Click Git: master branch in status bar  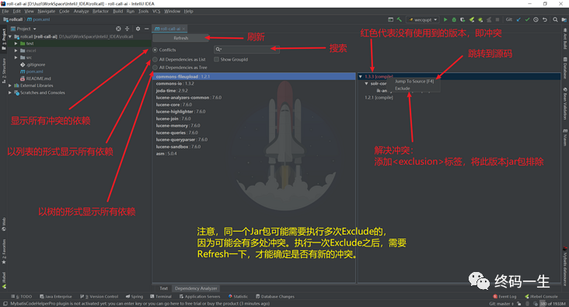pyautogui.click(x=501, y=304)
